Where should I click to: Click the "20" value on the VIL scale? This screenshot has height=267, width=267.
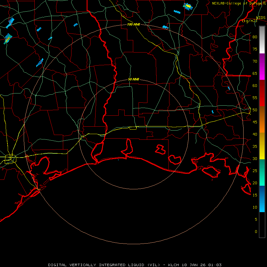[x=255, y=183]
